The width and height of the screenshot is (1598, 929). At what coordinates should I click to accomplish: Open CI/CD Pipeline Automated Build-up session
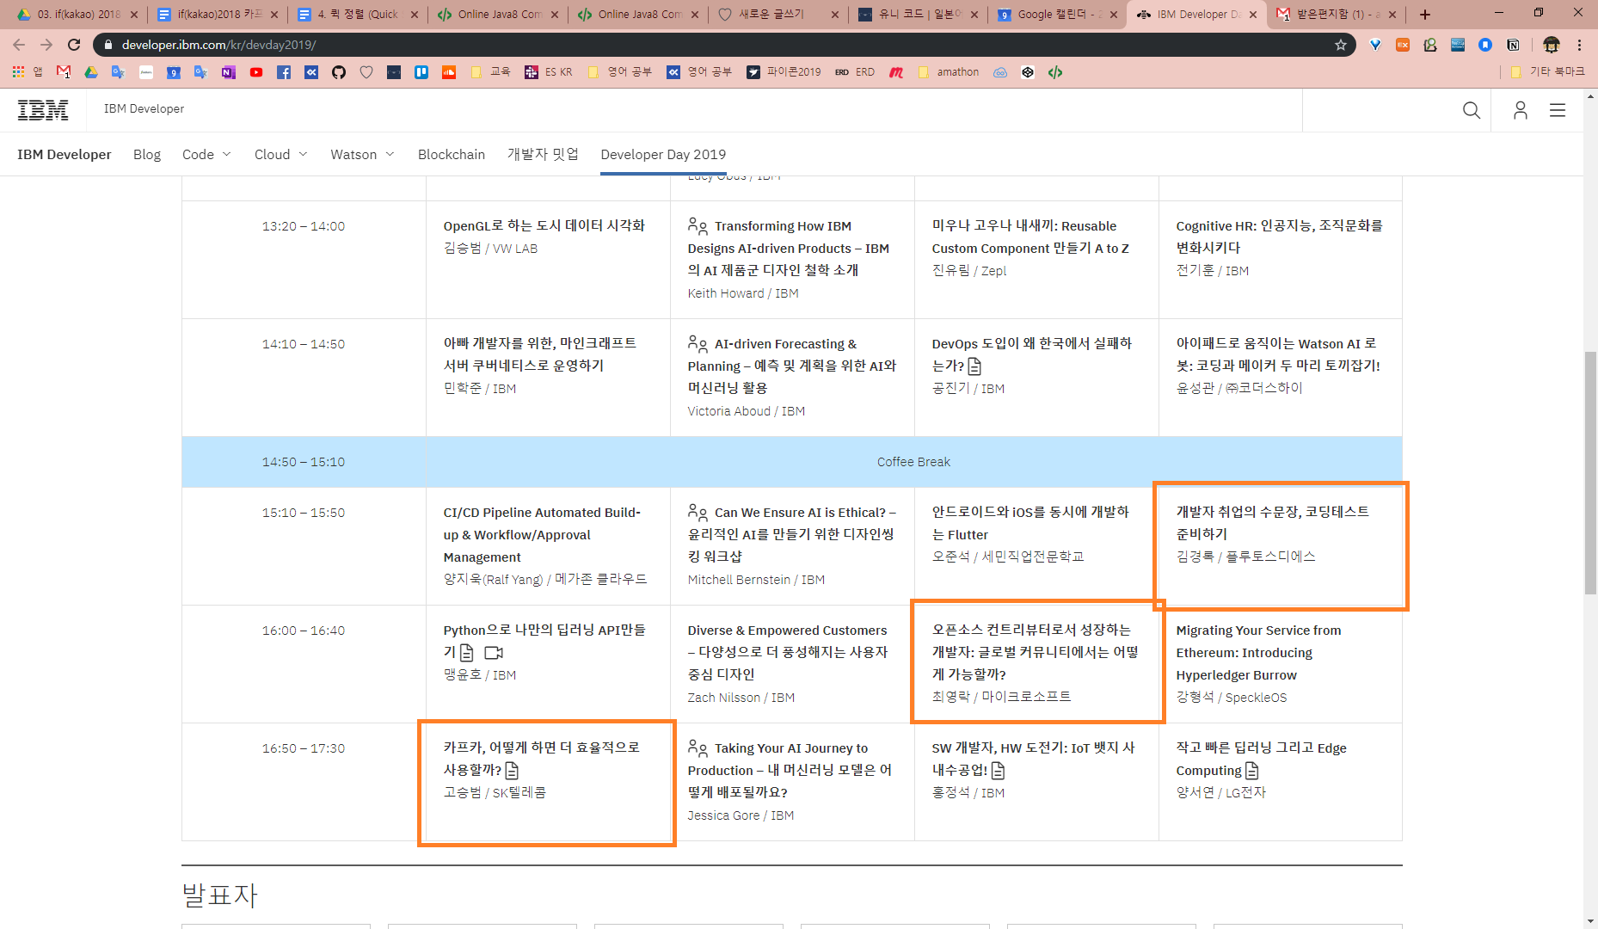tap(542, 534)
